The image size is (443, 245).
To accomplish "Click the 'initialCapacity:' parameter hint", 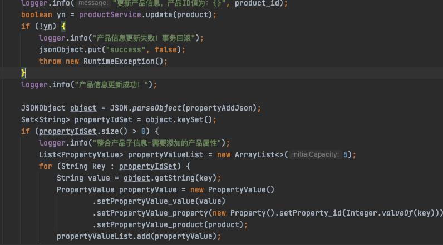I will (316, 154).
